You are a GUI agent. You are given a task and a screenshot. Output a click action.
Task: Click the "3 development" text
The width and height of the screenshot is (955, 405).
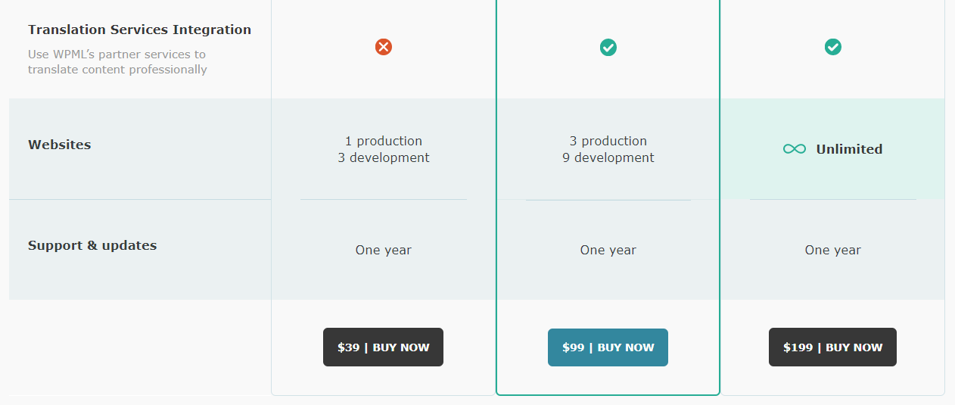(x=384, y=157)
